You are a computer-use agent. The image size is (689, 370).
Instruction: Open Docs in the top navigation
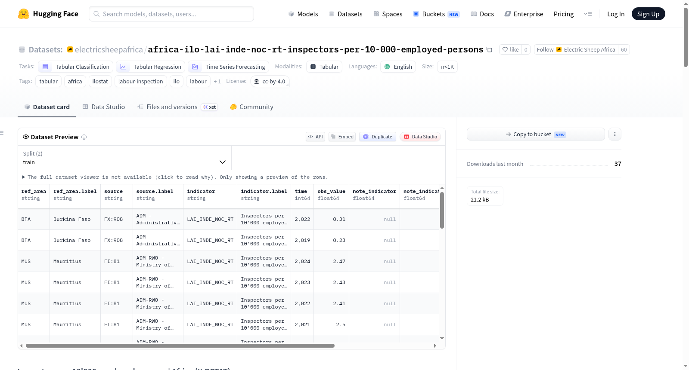tap(482, 14)
